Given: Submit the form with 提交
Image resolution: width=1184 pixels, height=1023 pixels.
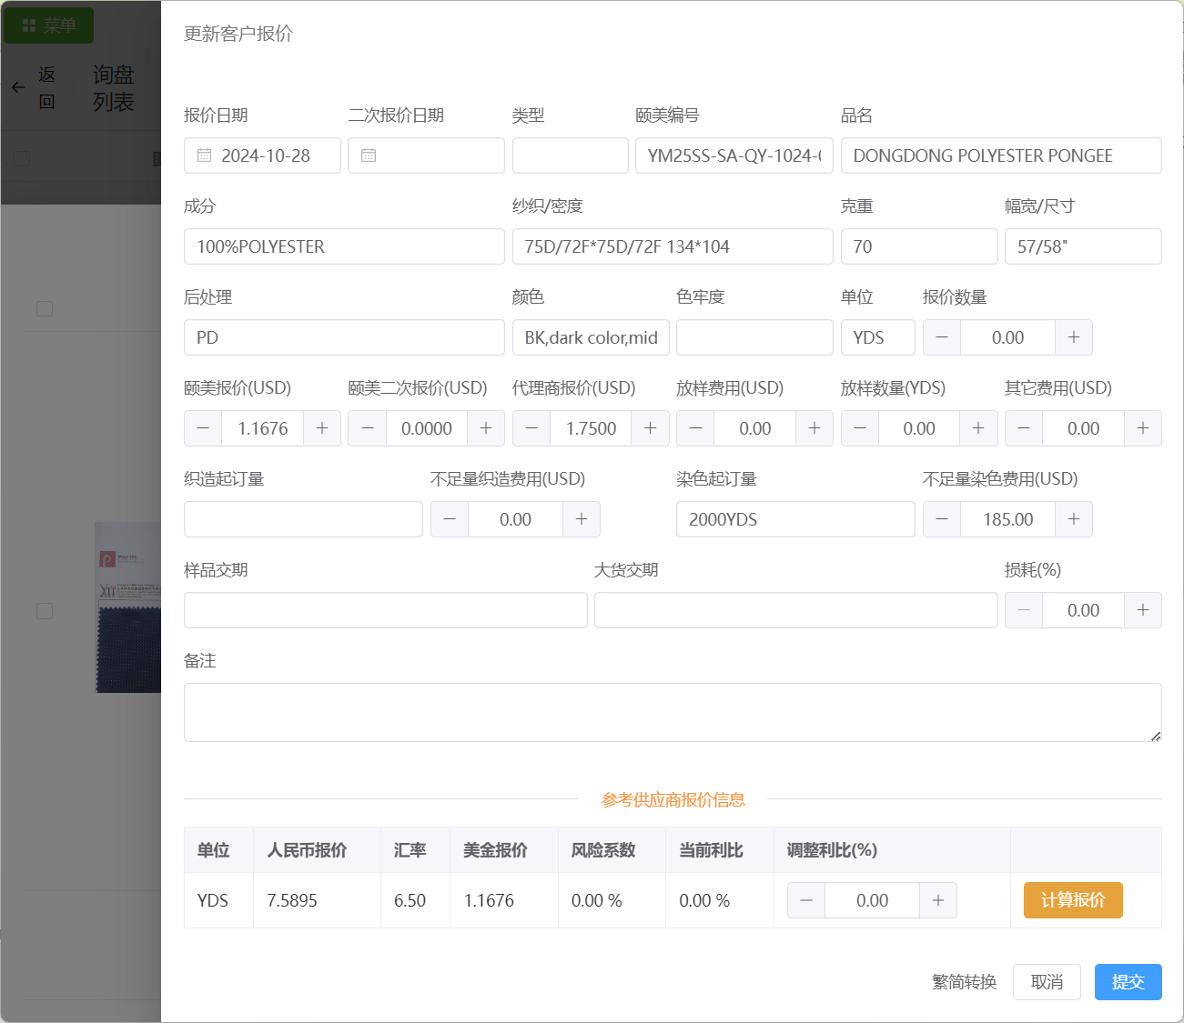Looking at the screenshot, I should pos(1128,982).
